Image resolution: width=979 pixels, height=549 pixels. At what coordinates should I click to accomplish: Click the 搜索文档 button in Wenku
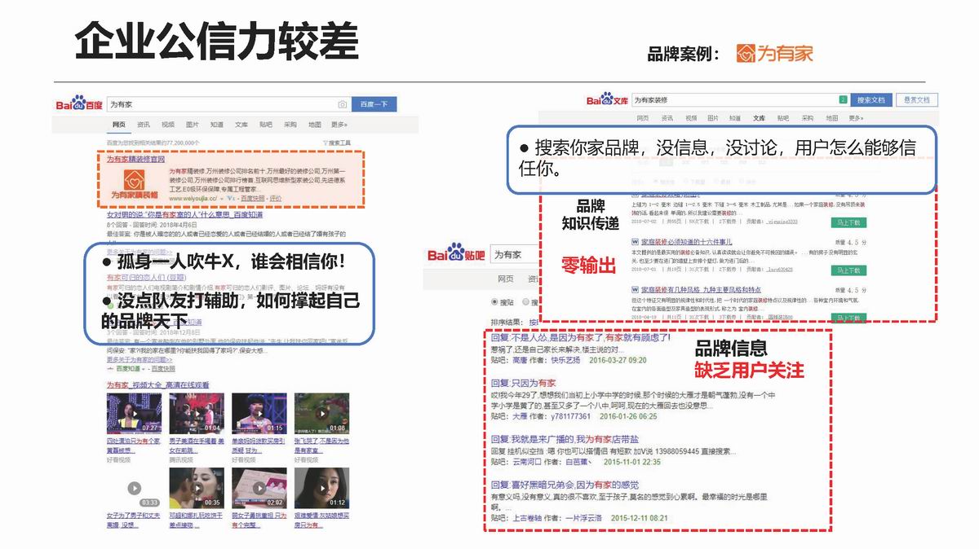coord(870,100)
